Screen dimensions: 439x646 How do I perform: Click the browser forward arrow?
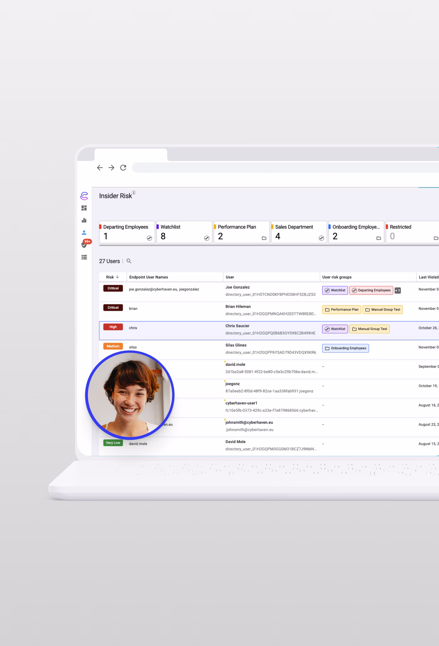(111, 168)
